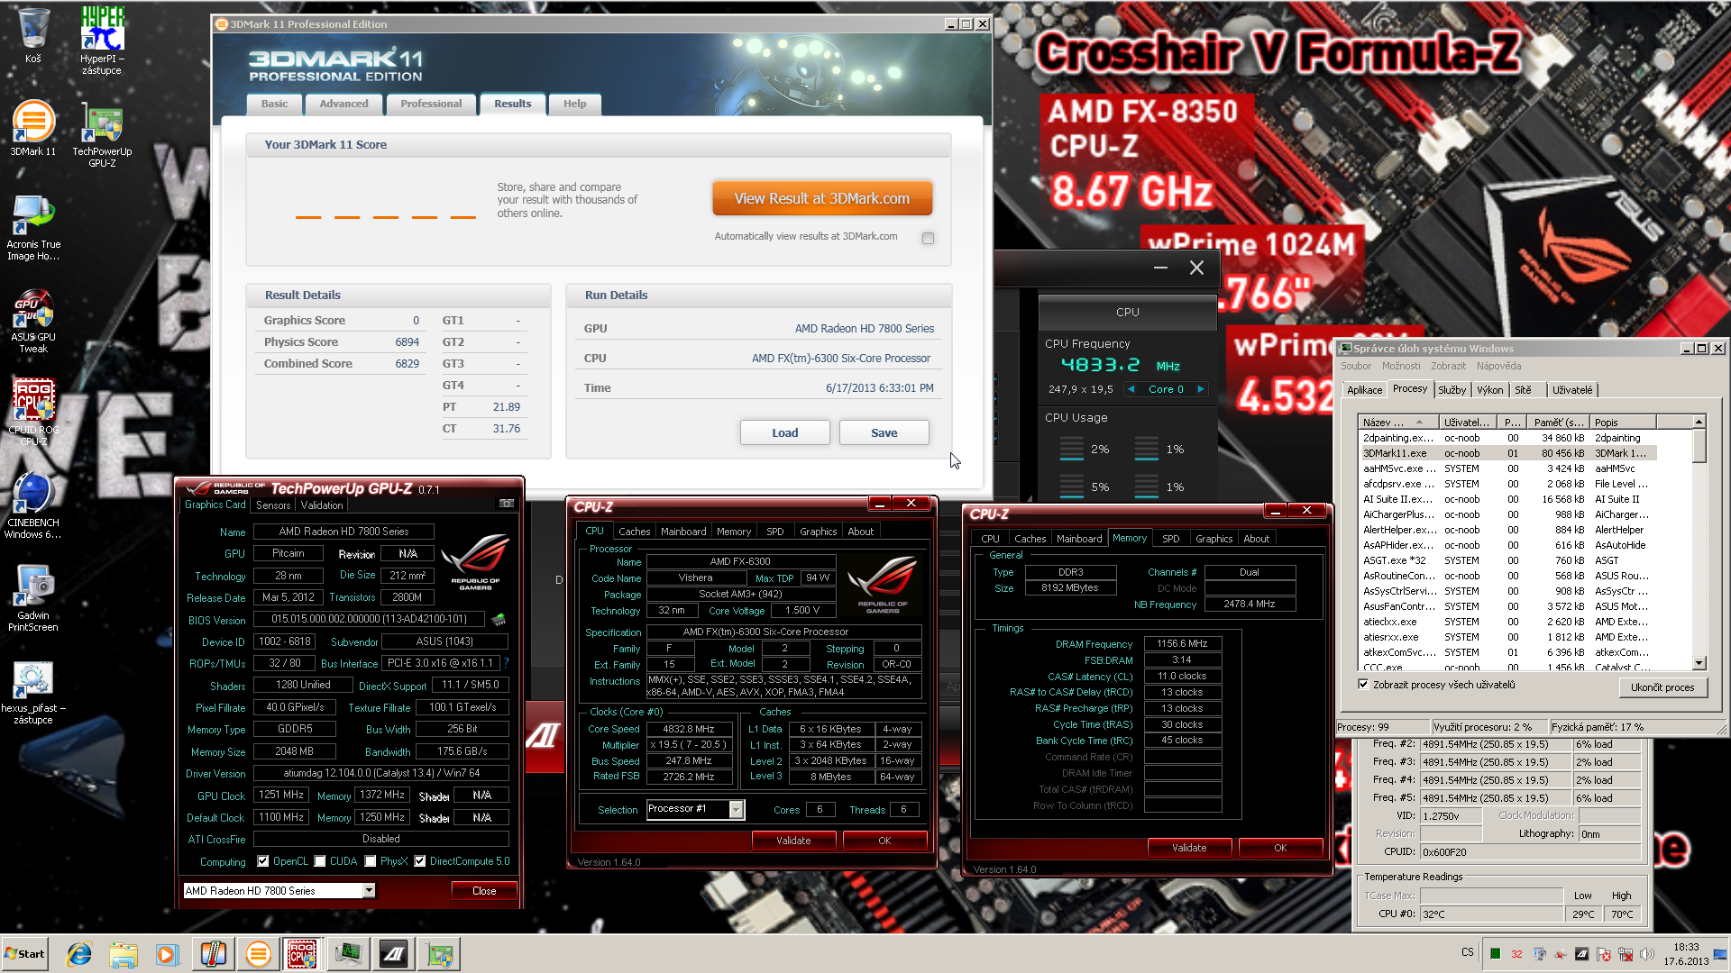This screenshot has width=1731, height=973.
Task: Click the GPU-Z BIOS save chip icon
Action: (x=499, y=619)
